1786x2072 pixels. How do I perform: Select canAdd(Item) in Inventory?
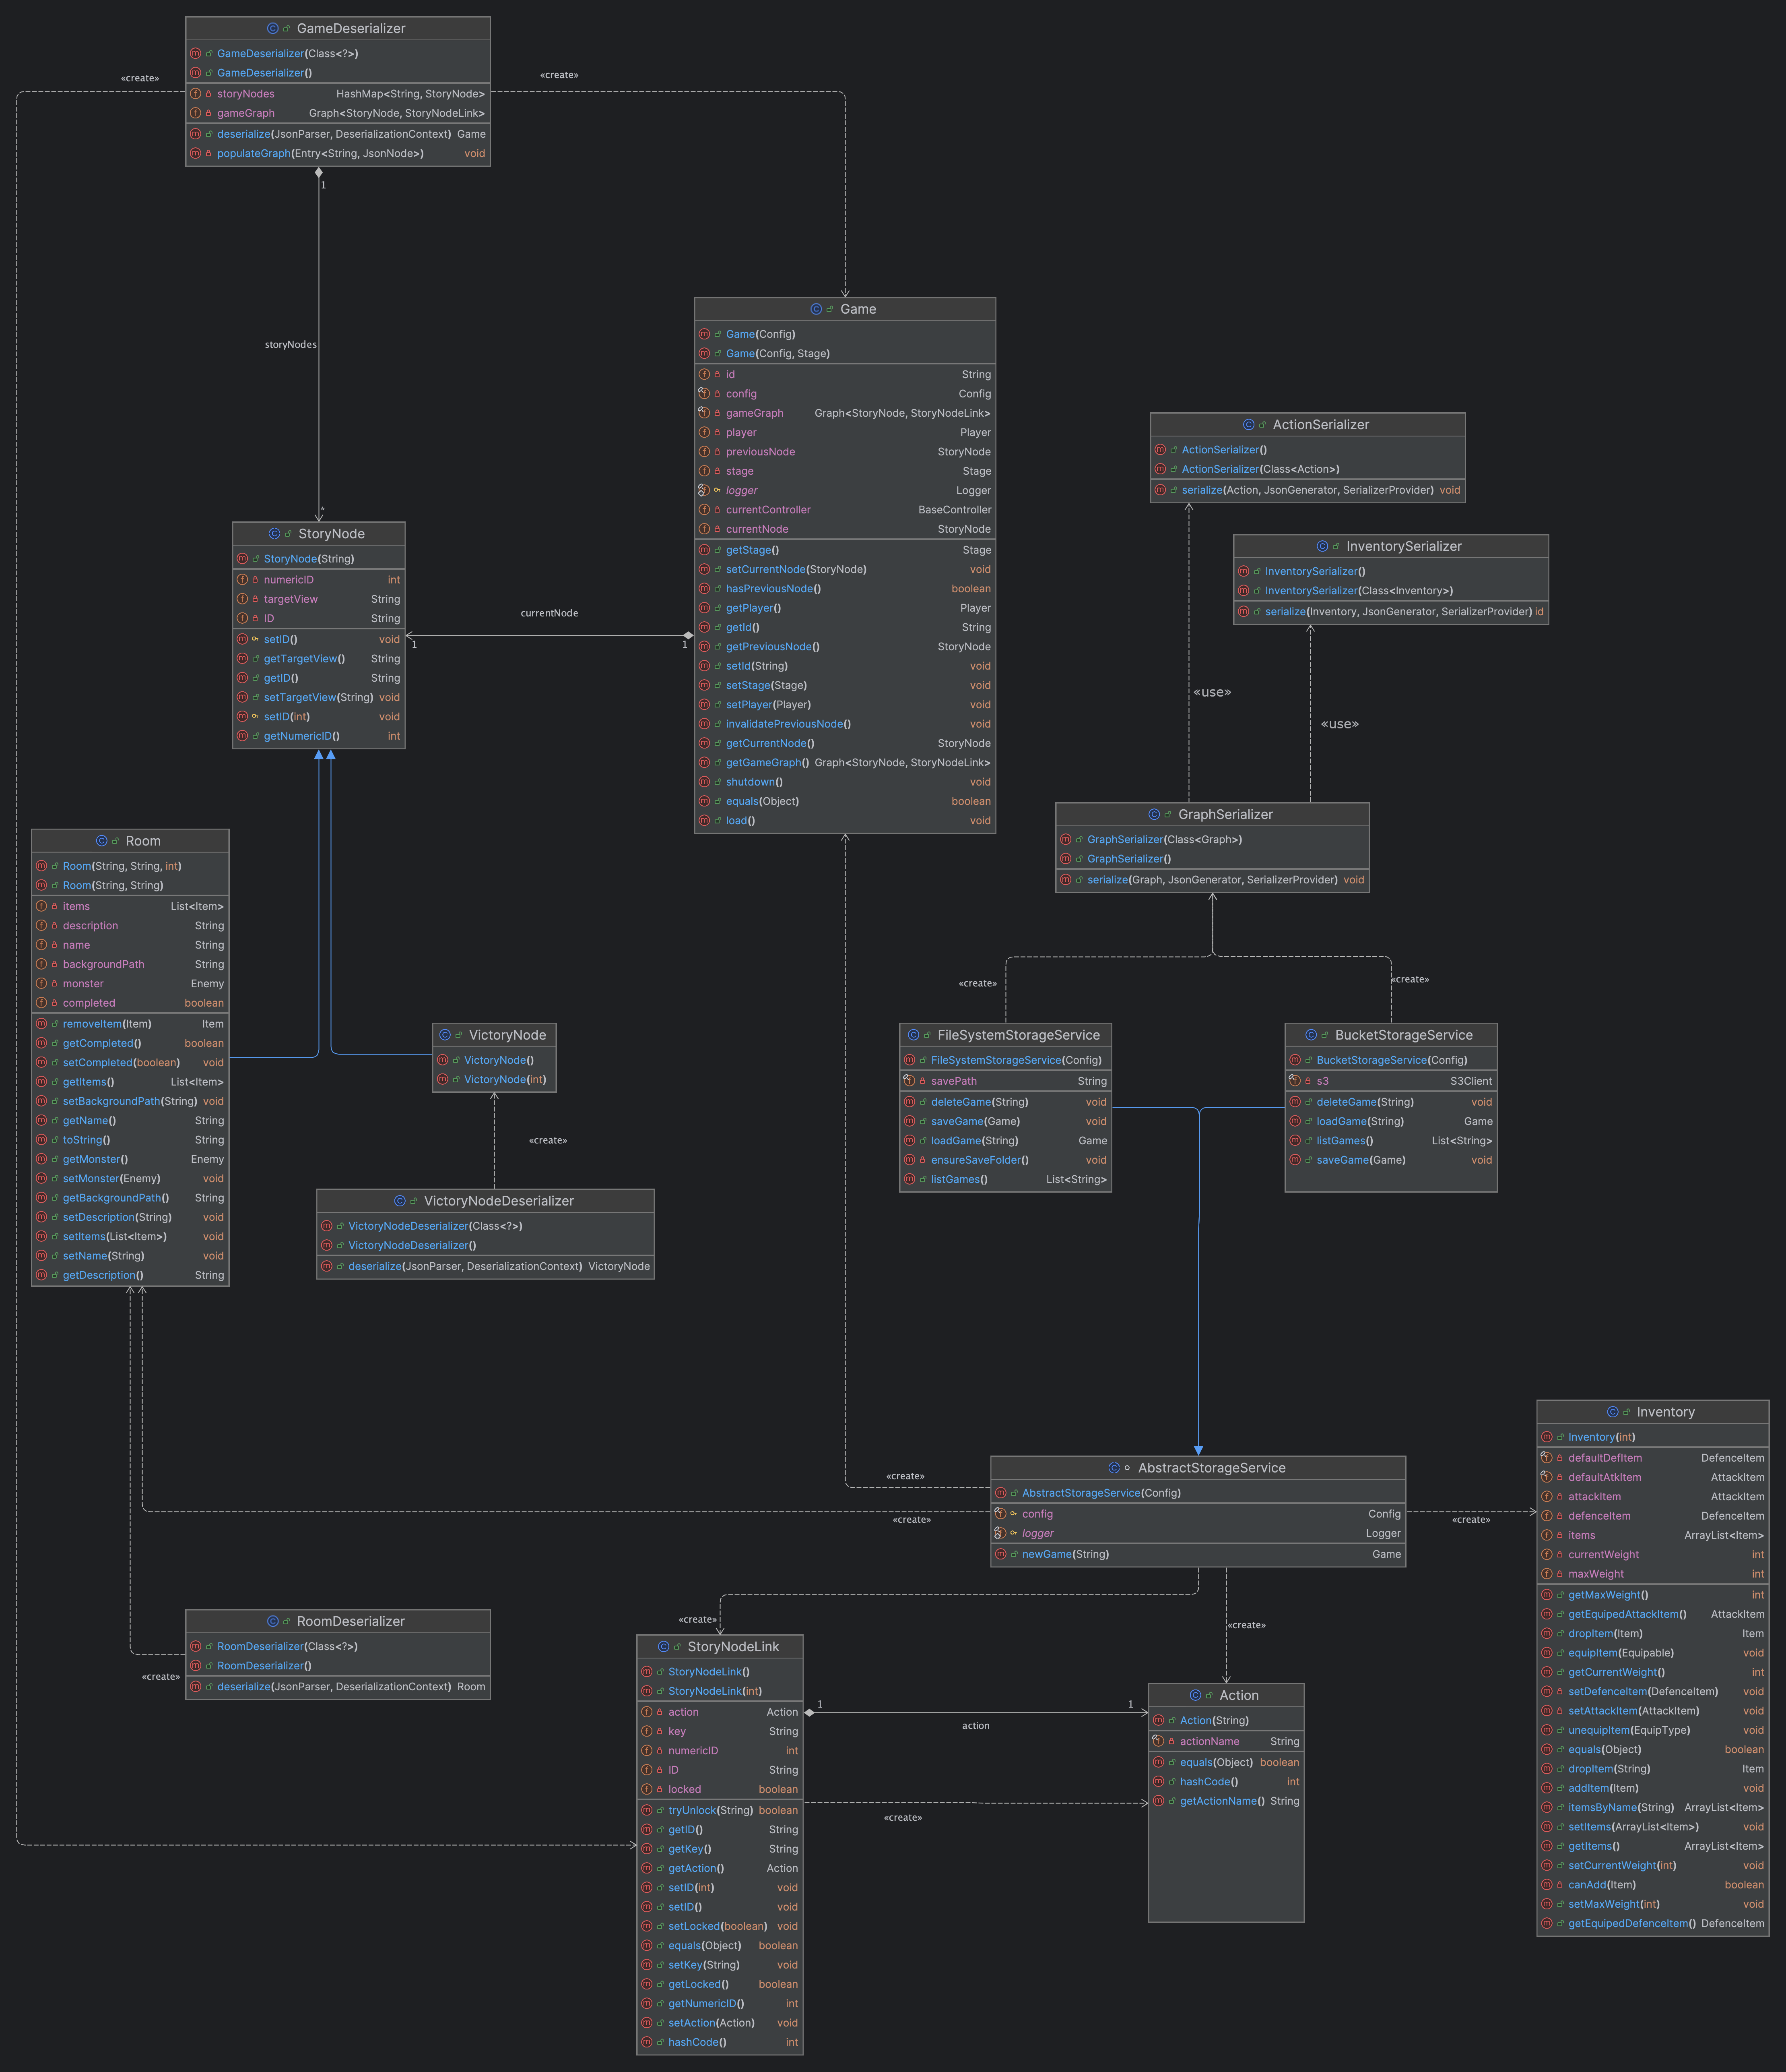click(x=1653, y=1885)
